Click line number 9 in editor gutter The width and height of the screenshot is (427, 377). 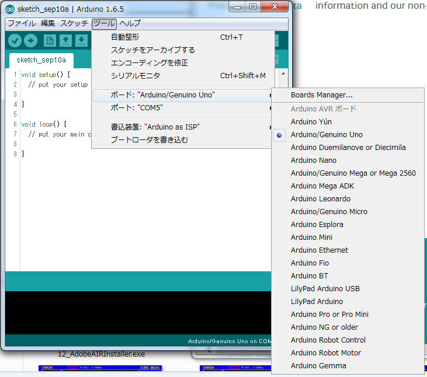point(15,154)
